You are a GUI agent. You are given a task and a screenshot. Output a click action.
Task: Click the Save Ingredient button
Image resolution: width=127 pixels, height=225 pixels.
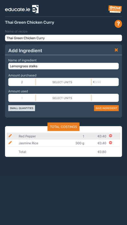coord(106,108)
